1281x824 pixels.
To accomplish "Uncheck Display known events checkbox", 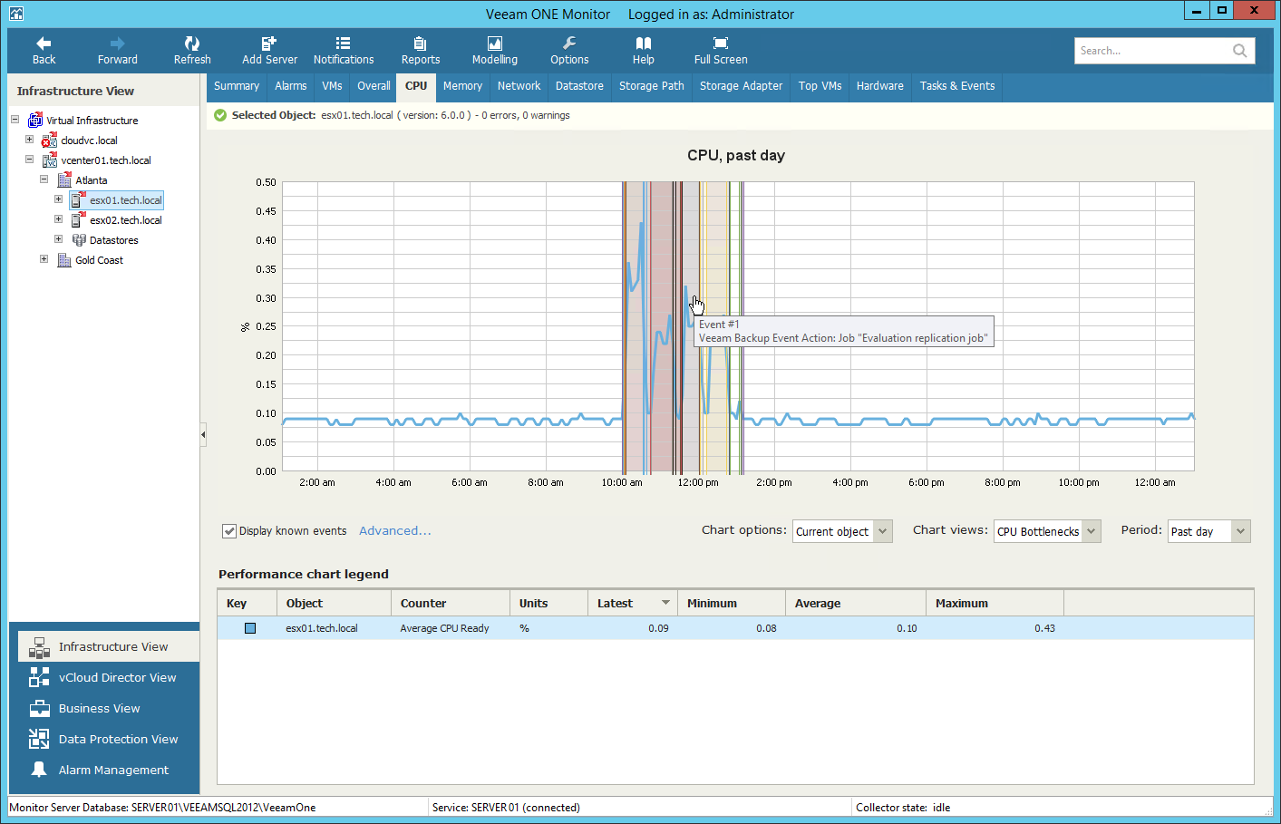I will (229, 531).
